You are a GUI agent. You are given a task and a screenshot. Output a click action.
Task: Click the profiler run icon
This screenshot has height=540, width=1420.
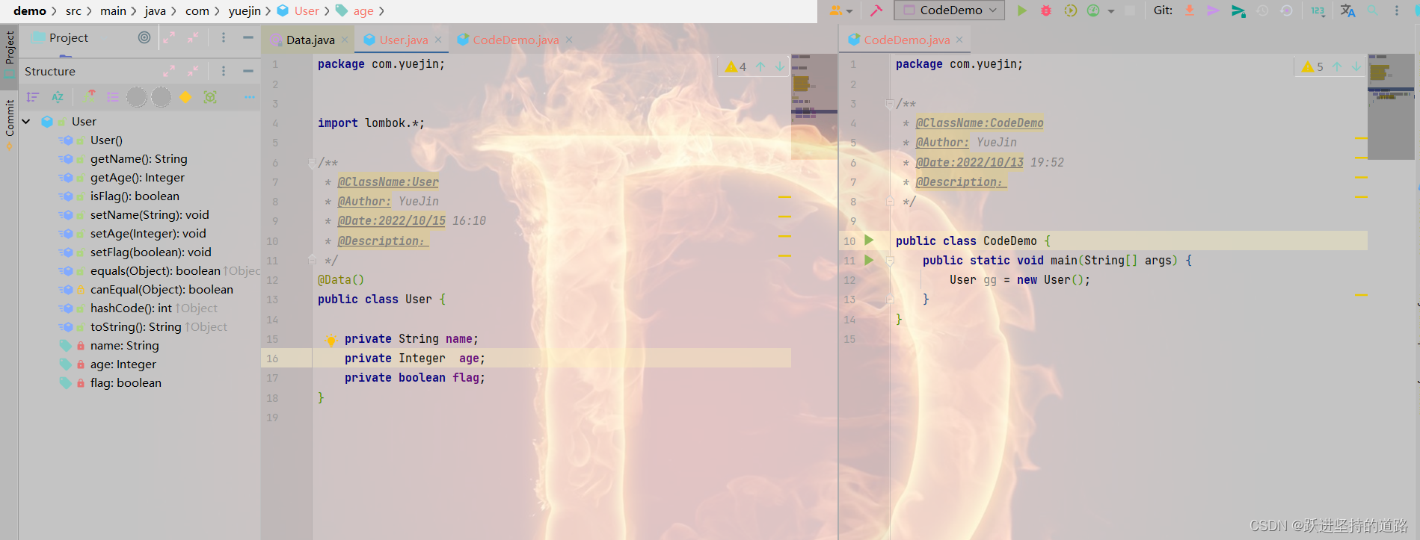pyautogui.click(x=1093, y=10)
